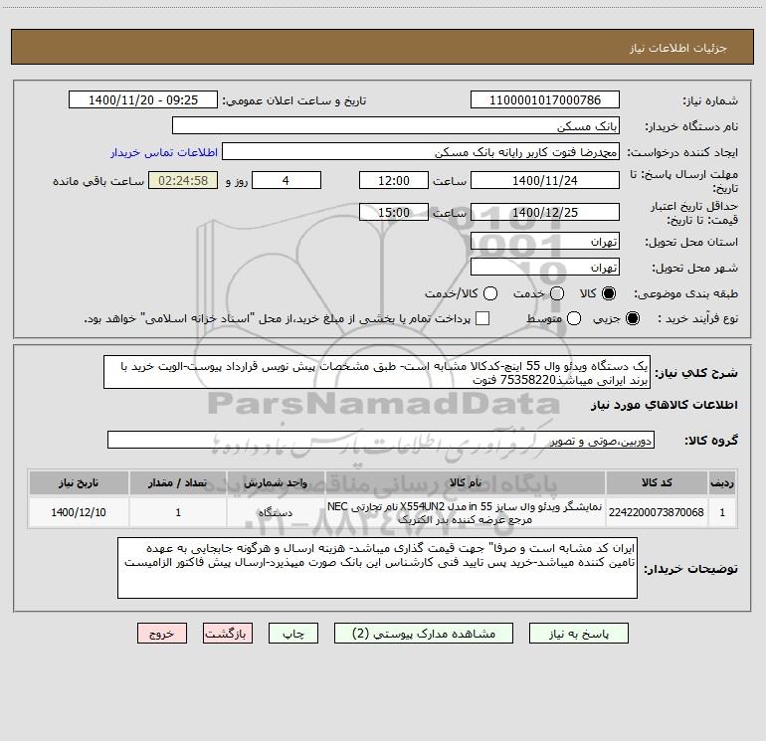This screenshot has height=741, width=766.
Task: Click the جزئیات اطلاعات نیاز header title
Action: pos(678,48)
